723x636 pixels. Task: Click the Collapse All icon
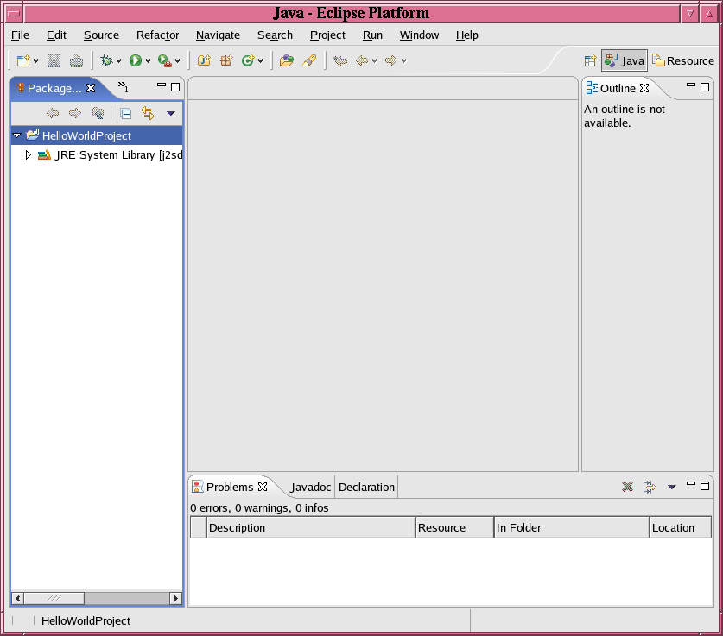click(125, 113)
